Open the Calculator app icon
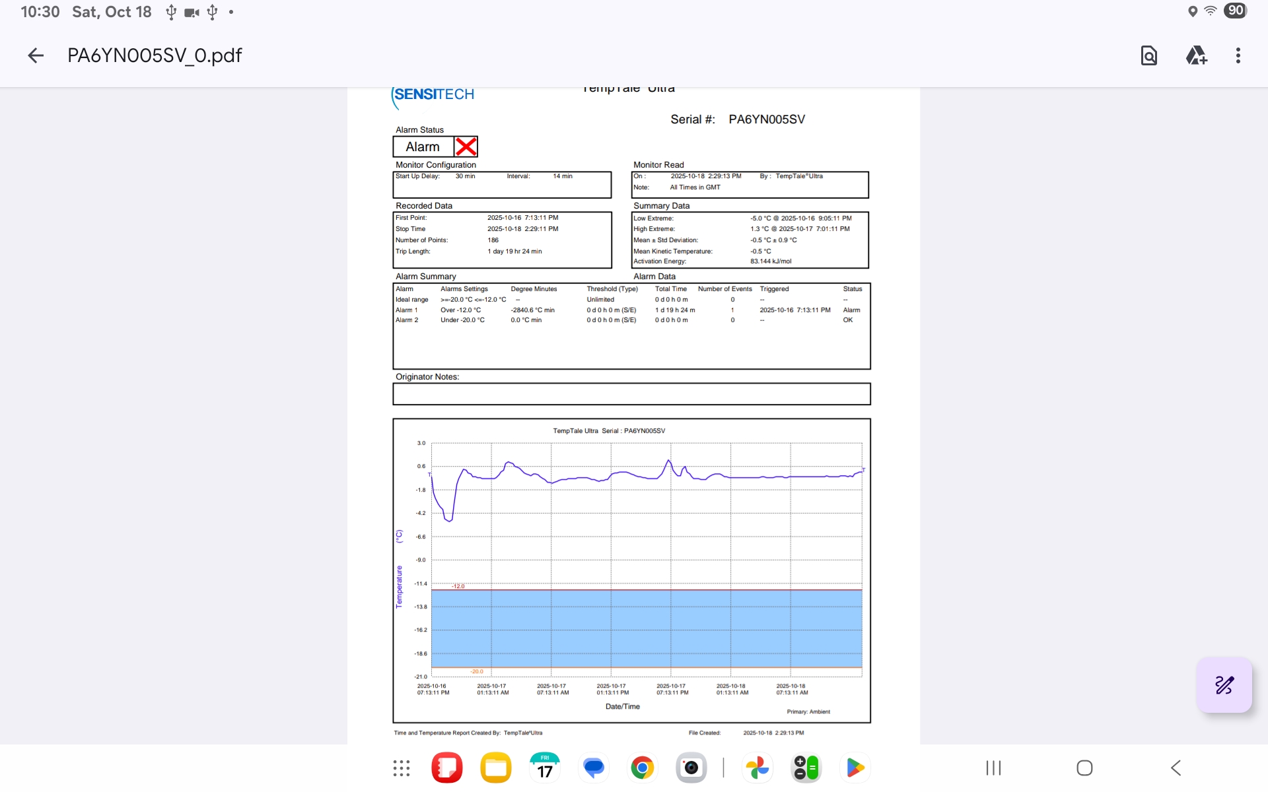Image resolution: width=1268 pixels, height=792 pixels. 806,768
